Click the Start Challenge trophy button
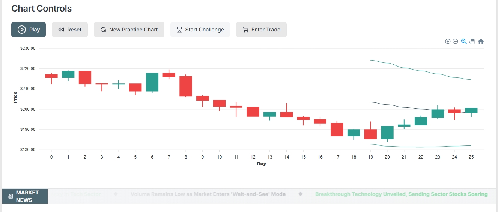Screen dimensions: 498x212 (200, 30)
